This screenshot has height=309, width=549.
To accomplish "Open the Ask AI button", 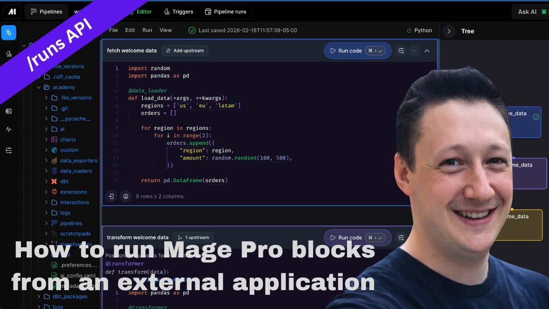I will point(531,12).
